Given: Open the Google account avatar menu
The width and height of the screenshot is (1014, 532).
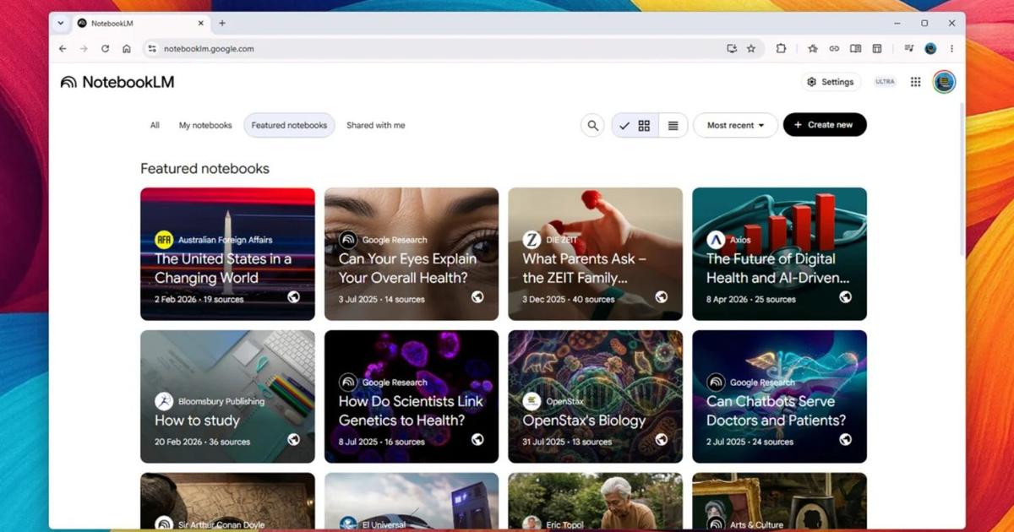Looking at the screenshot, I should tap(944, 82).
